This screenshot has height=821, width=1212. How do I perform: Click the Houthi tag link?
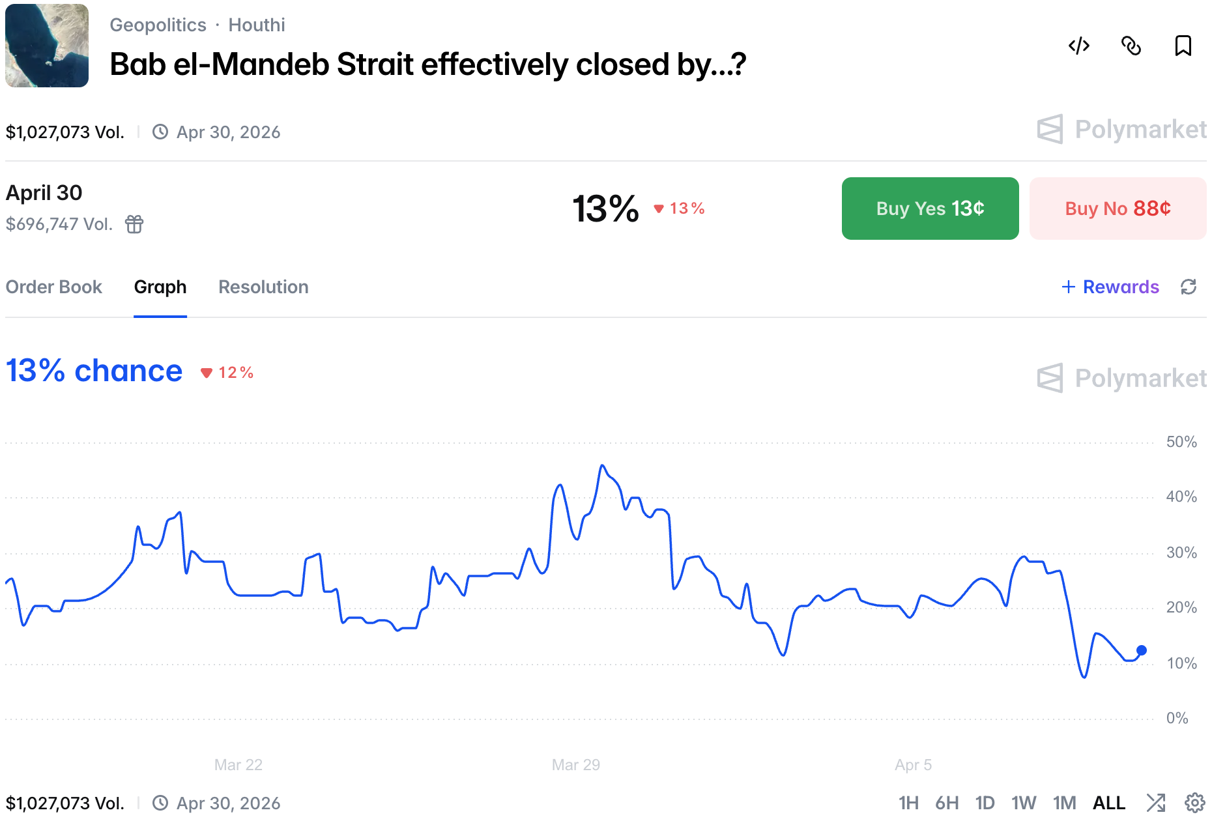tap(257, 25)
